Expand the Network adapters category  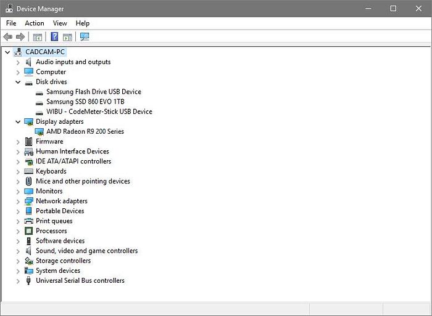coord(18,201)
